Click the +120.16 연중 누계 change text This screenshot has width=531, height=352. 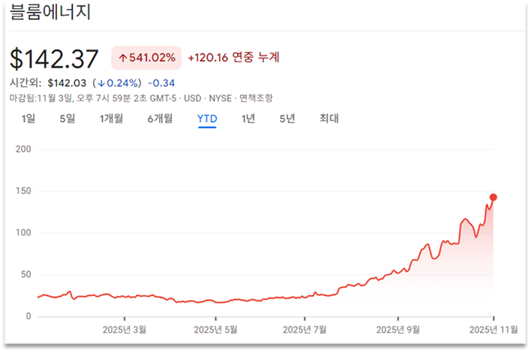click(x=233, y=58)
